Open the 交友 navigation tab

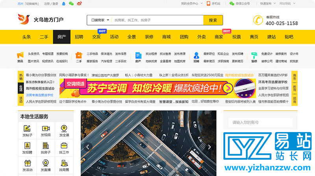[x=96, y=37]
